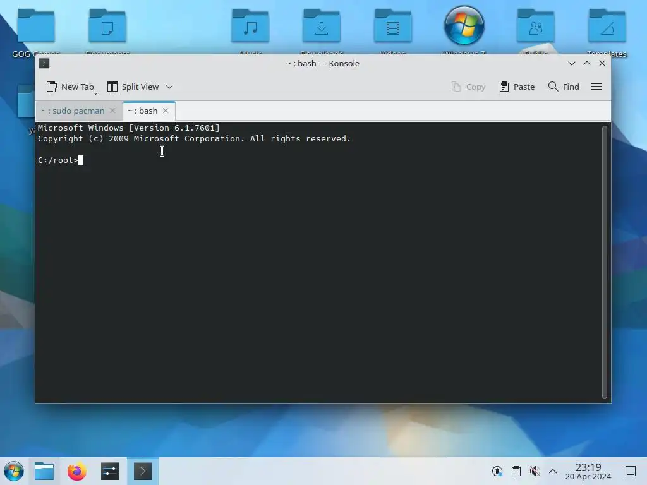Launch Firefox from the taskbar
This screenshot has height=485, width=647.
(x=76, y=471)
